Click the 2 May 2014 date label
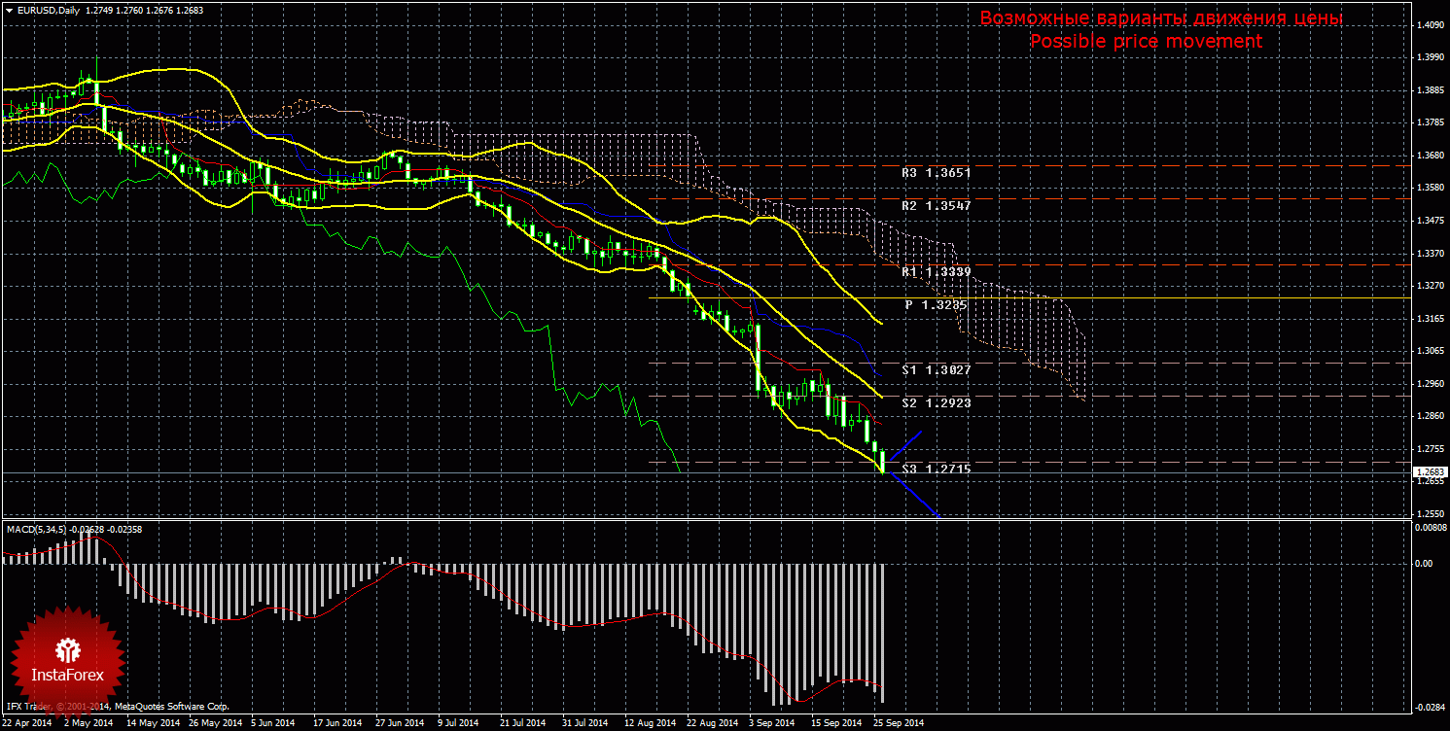This screenshot has height=731, width=1450. (x=87, y=723)
